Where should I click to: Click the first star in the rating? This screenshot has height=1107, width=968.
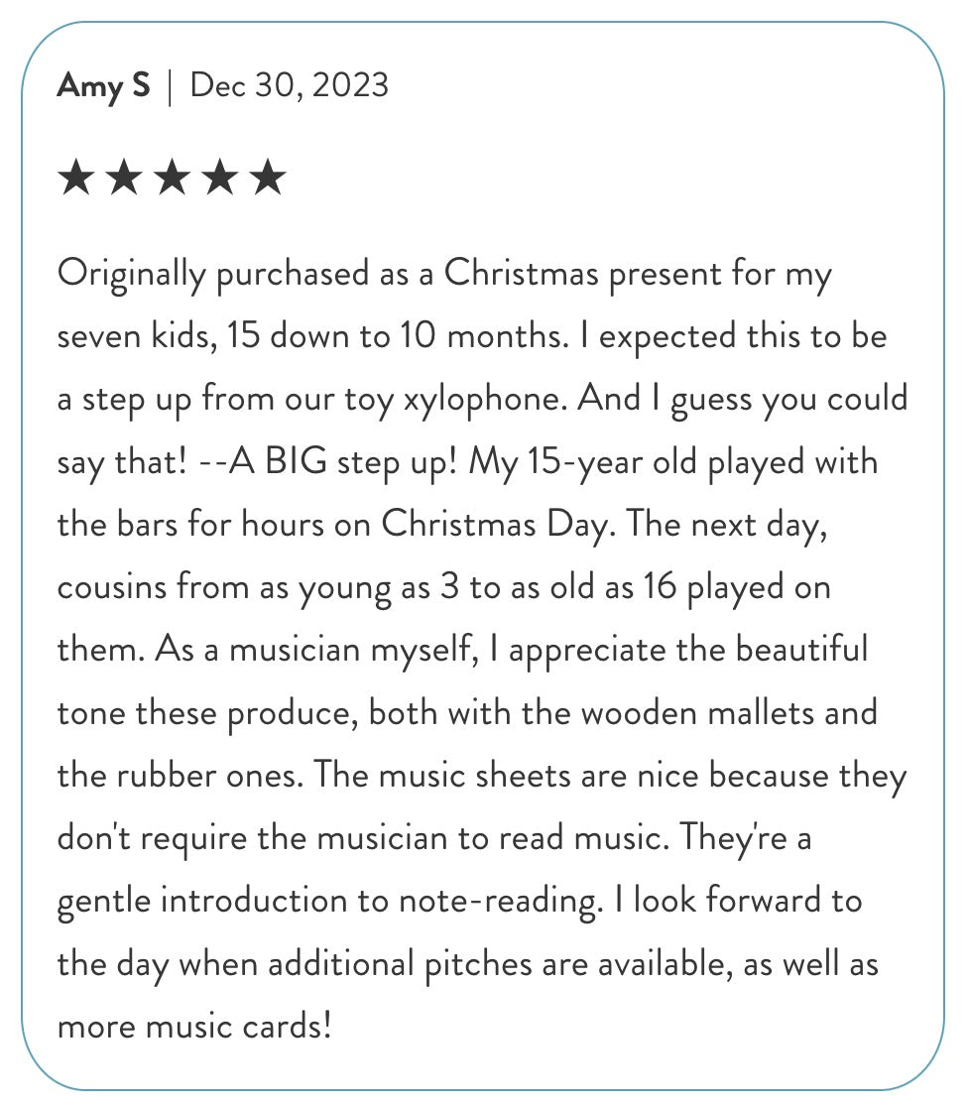[x=76, y=180]
